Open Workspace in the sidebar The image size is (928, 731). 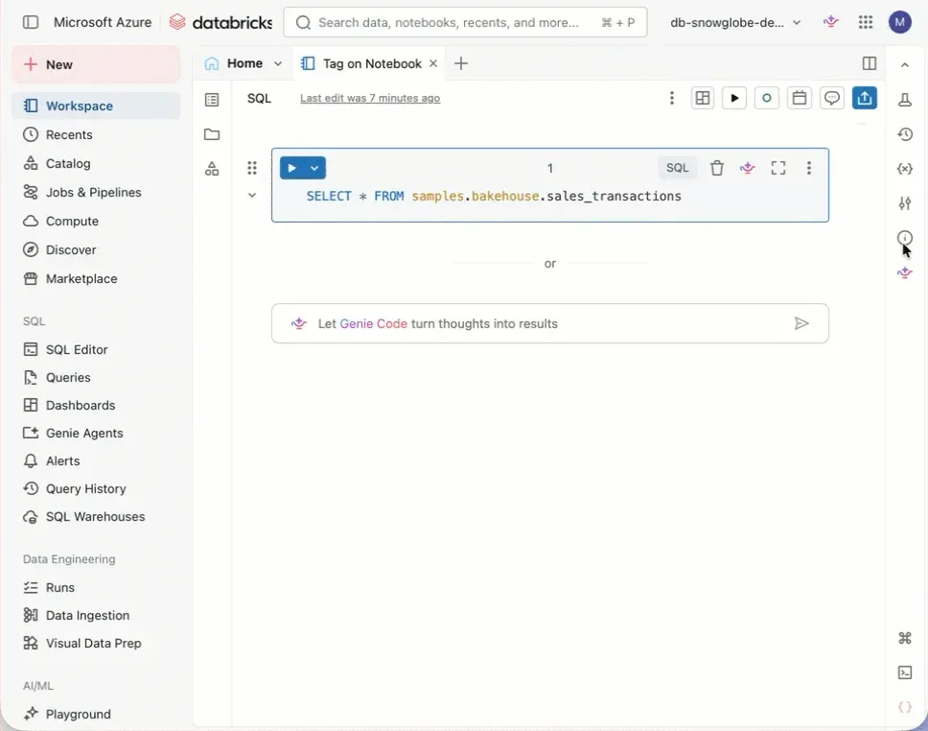tap(96, 106)
